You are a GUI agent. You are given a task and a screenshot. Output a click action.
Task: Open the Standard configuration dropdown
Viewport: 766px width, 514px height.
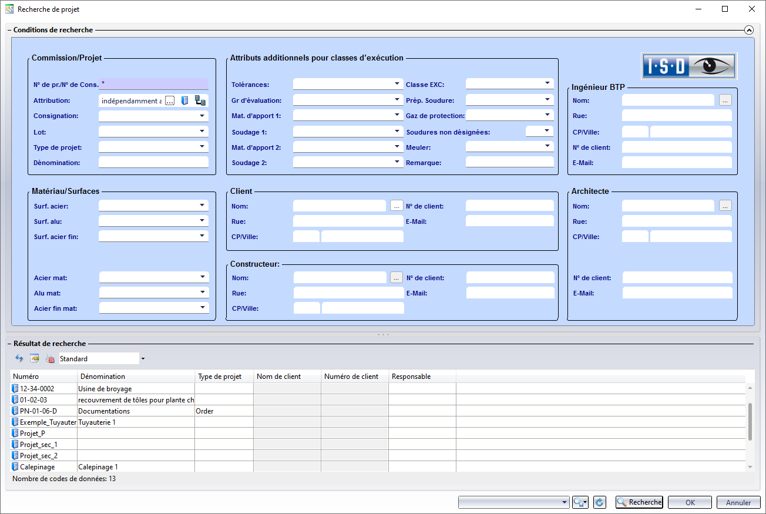tap(143, 358)
